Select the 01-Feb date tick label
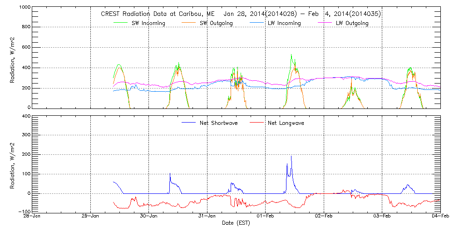This screenshot has width=454, height=227. [x=266, y=216]
